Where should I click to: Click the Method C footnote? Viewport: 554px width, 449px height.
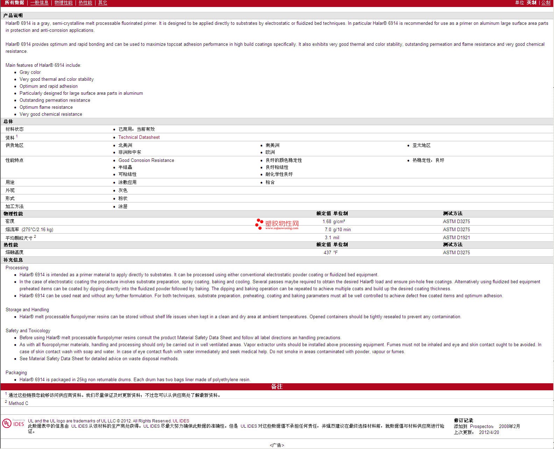point(18,404)
